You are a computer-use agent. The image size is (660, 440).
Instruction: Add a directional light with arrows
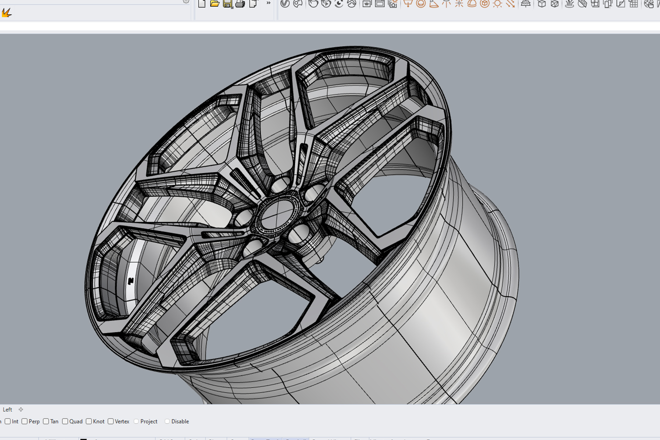click(510, 3)
